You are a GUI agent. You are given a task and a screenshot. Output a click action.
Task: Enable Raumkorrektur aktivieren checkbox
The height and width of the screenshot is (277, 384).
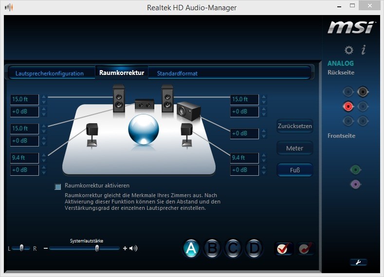tap(58, 187)
